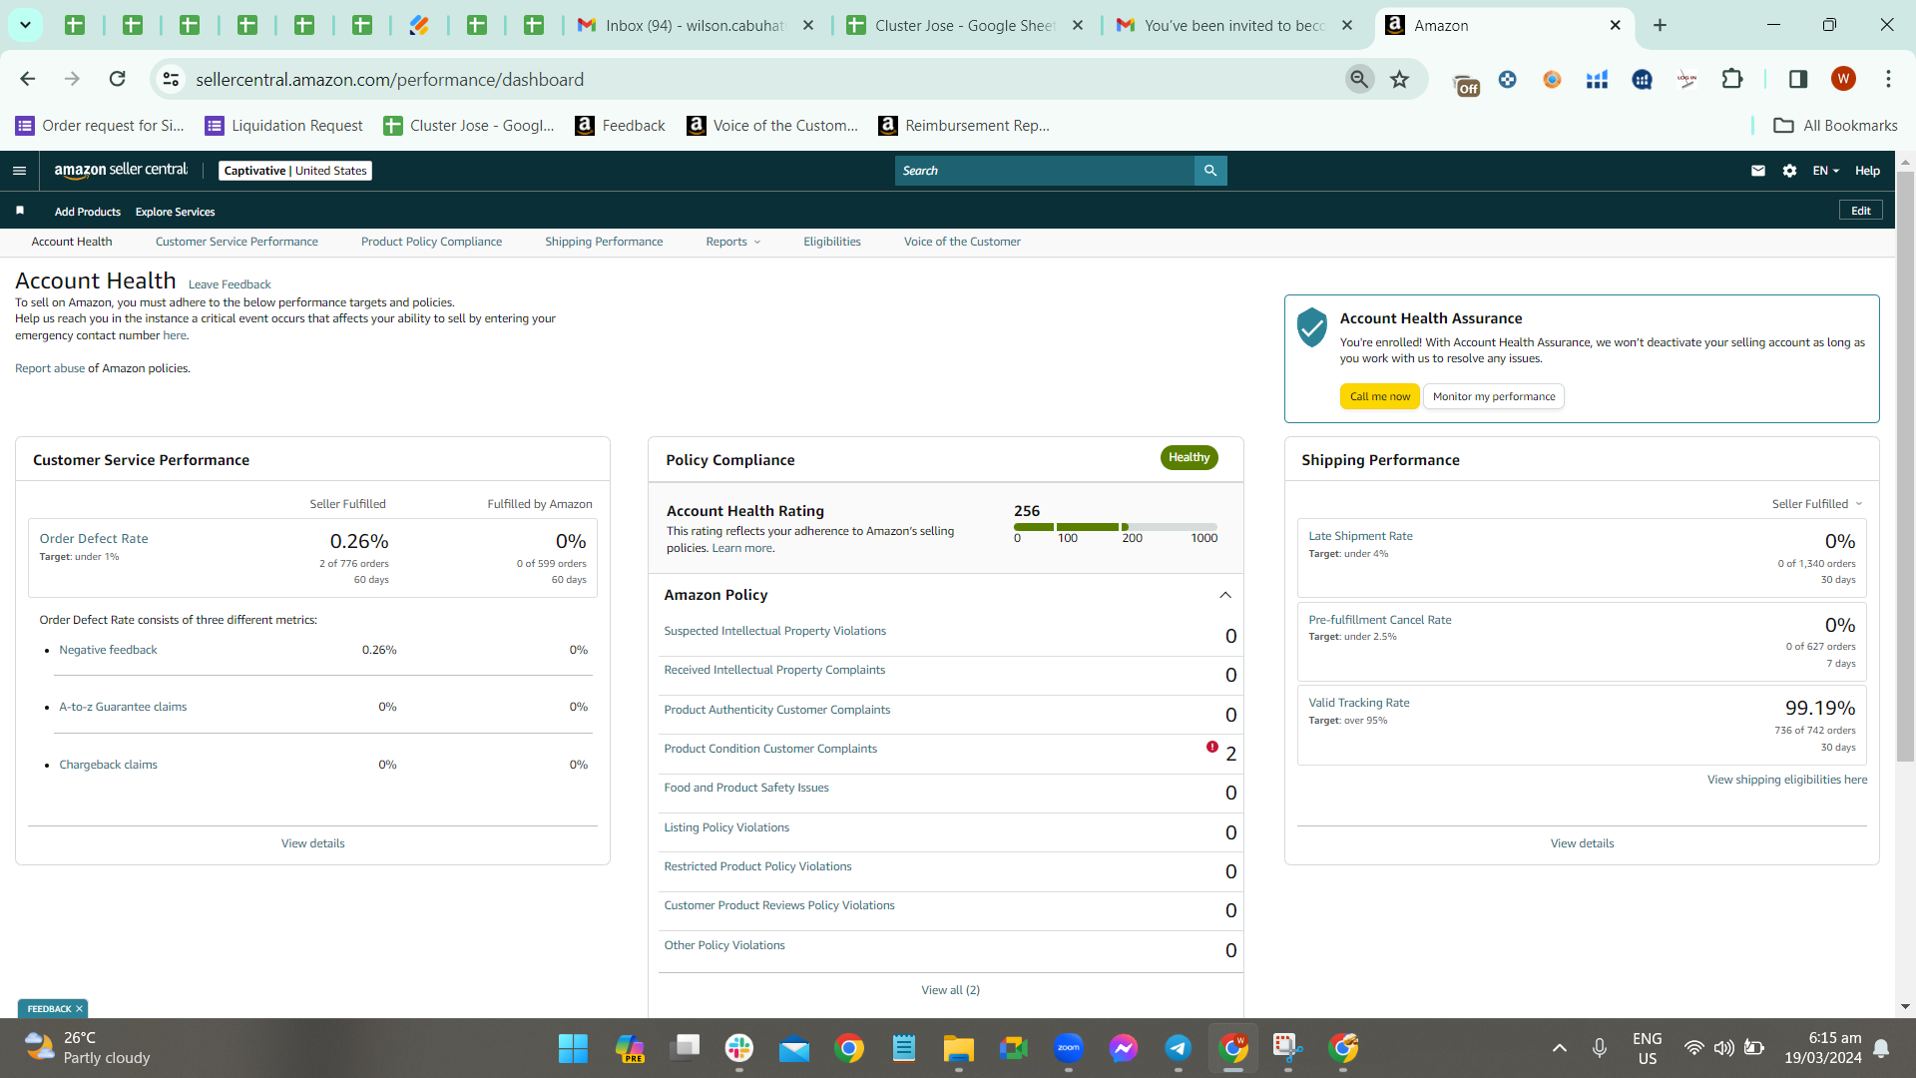Open Product Condition Customer Complaints link
The width and height of the screenshot is (1916, 1078).
[770, 749]
